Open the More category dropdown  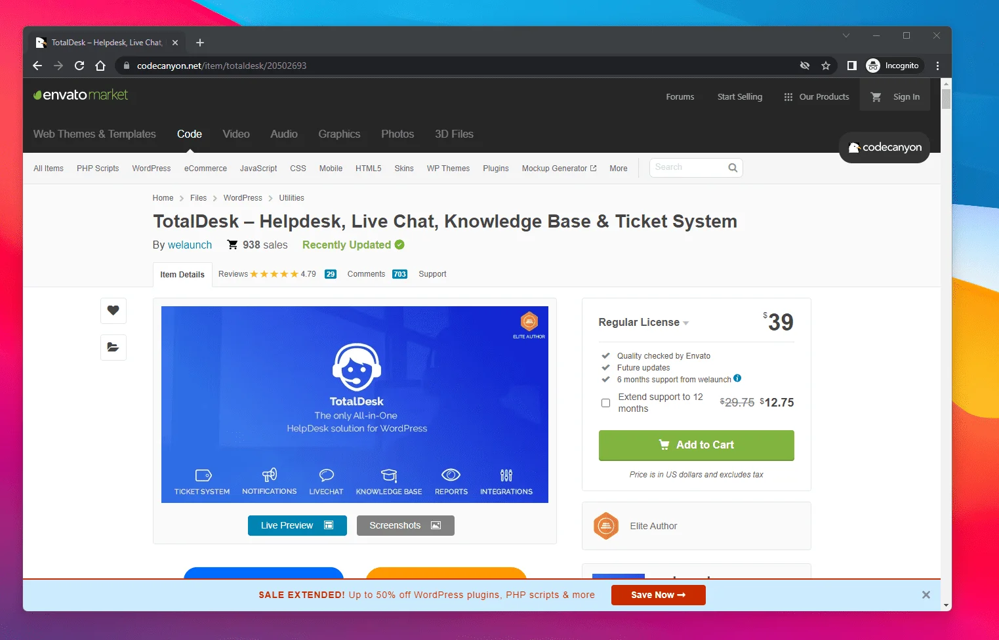(618, 169)
